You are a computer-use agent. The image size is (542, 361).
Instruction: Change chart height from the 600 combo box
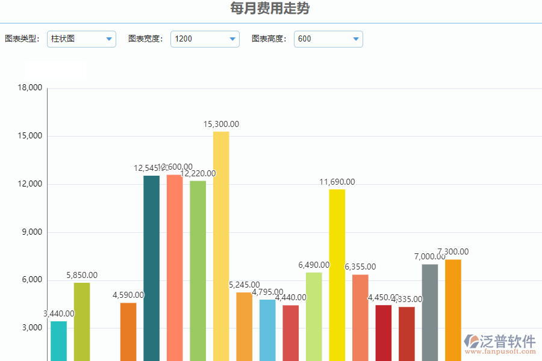322,39
